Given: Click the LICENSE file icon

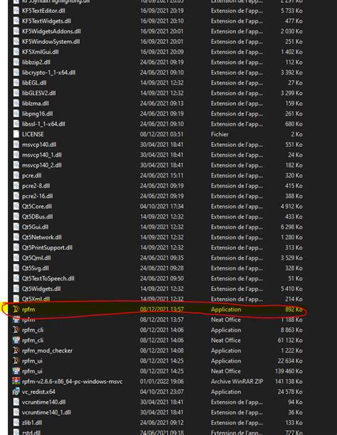Looking at the screenshot, I should coord(16,134).
